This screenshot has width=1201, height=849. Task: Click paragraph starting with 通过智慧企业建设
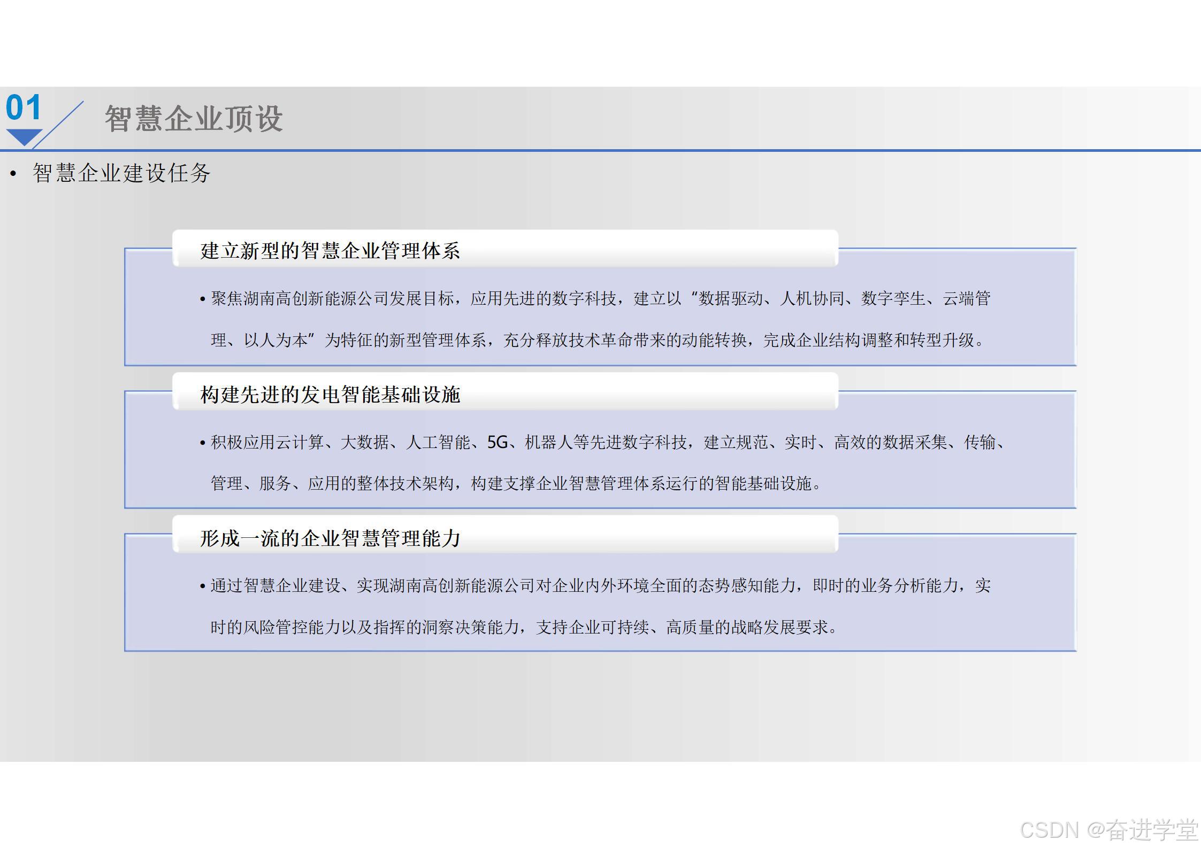click(600, 586)
